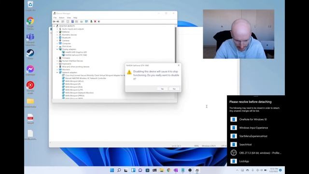Select Human Interface Devices row
The image size is (309, 174).
click(x=71, y=61)
